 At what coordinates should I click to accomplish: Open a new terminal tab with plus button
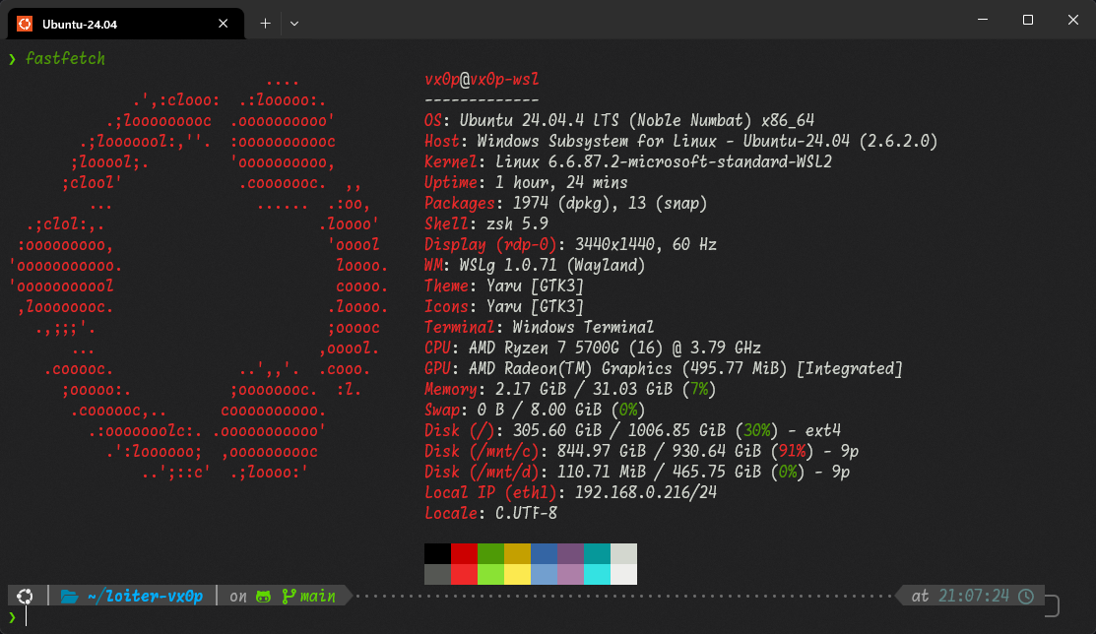tap(266, 23)
